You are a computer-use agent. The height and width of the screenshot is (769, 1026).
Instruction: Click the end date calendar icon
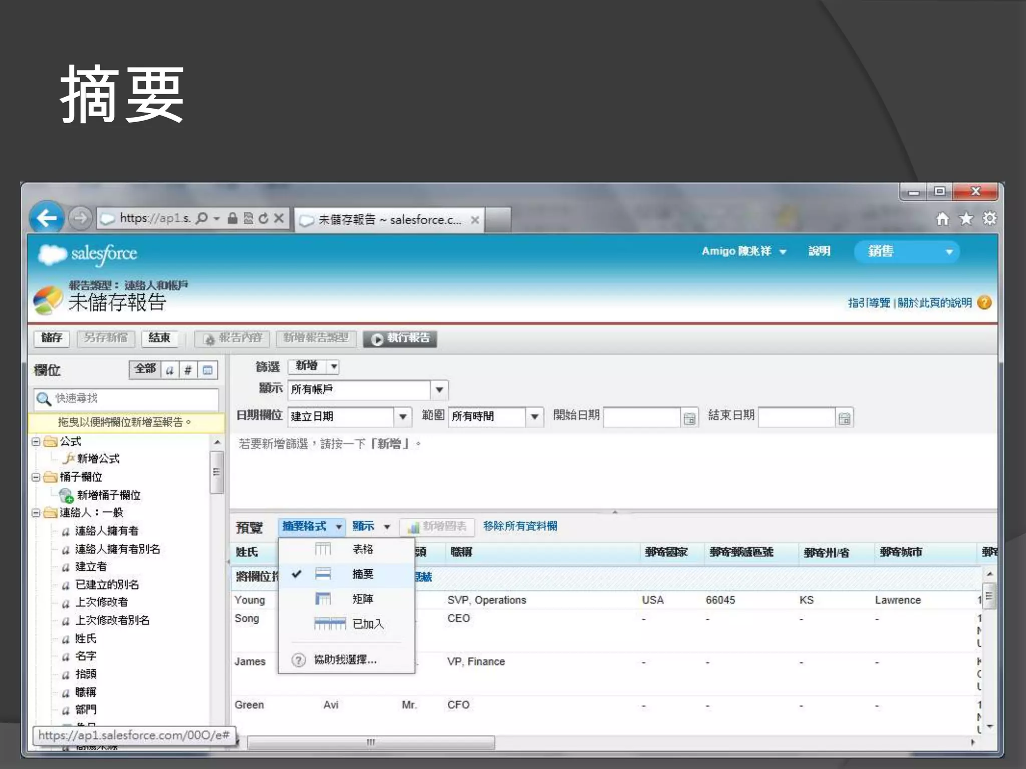(x=844, y=418)
